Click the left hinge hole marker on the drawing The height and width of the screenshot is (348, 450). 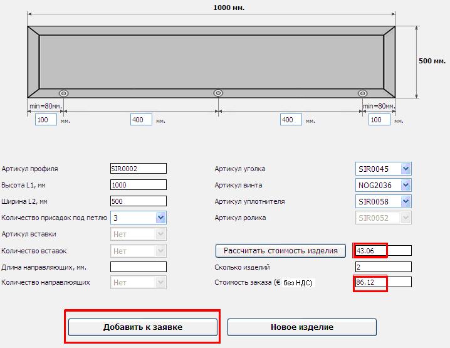63,93
